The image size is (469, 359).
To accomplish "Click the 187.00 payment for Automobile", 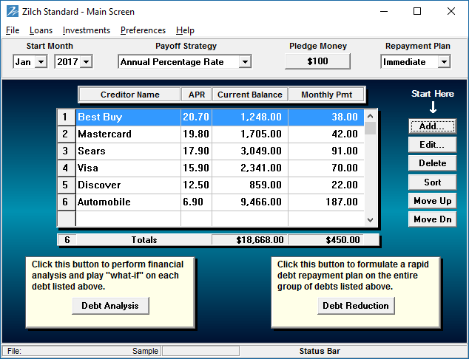I will 326,202.
